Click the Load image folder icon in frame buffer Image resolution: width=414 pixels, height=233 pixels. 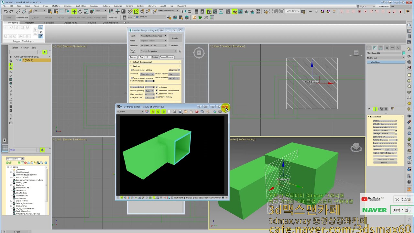(186, 112)
